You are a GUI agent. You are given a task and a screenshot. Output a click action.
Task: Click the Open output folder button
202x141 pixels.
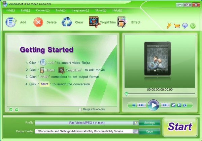149,131
